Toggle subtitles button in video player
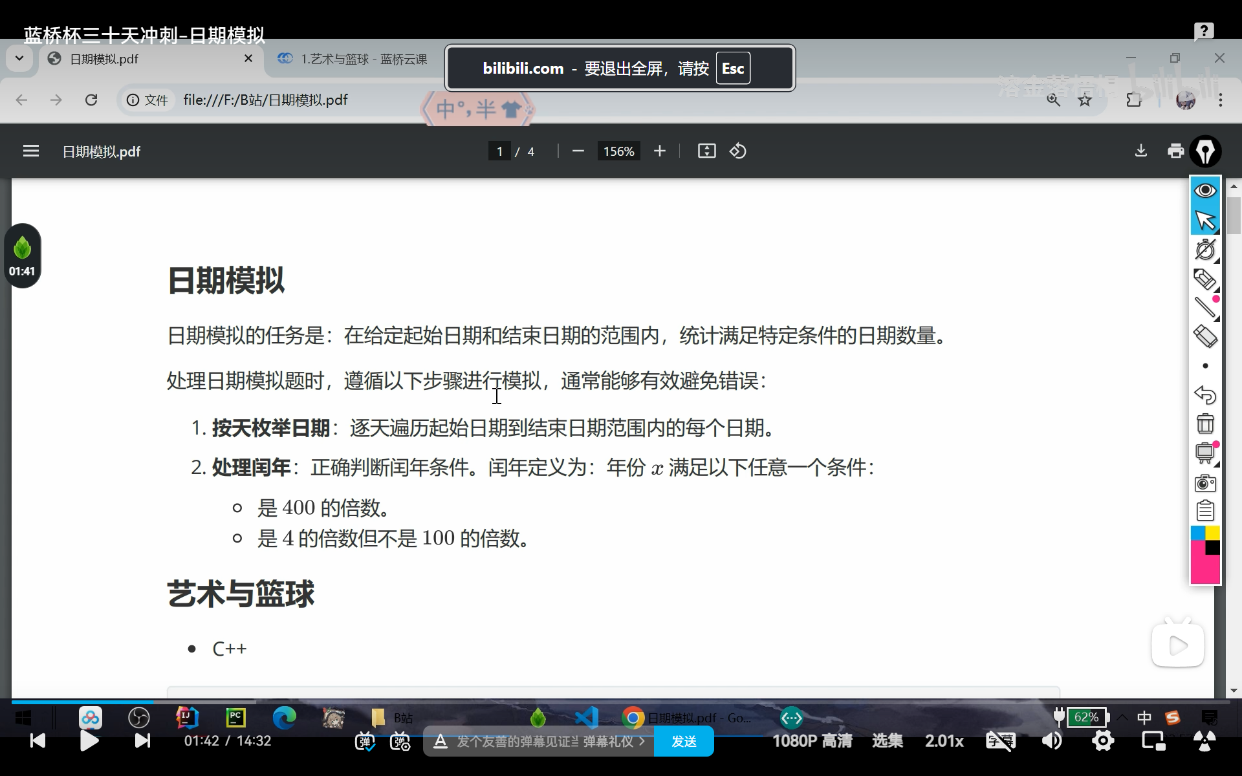The image size is (1242, 776). (x=1000, y=741)
